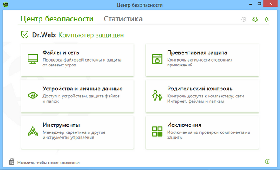Open Исключения tile description text
Viewport: 280px width, 170px height.
208,135
